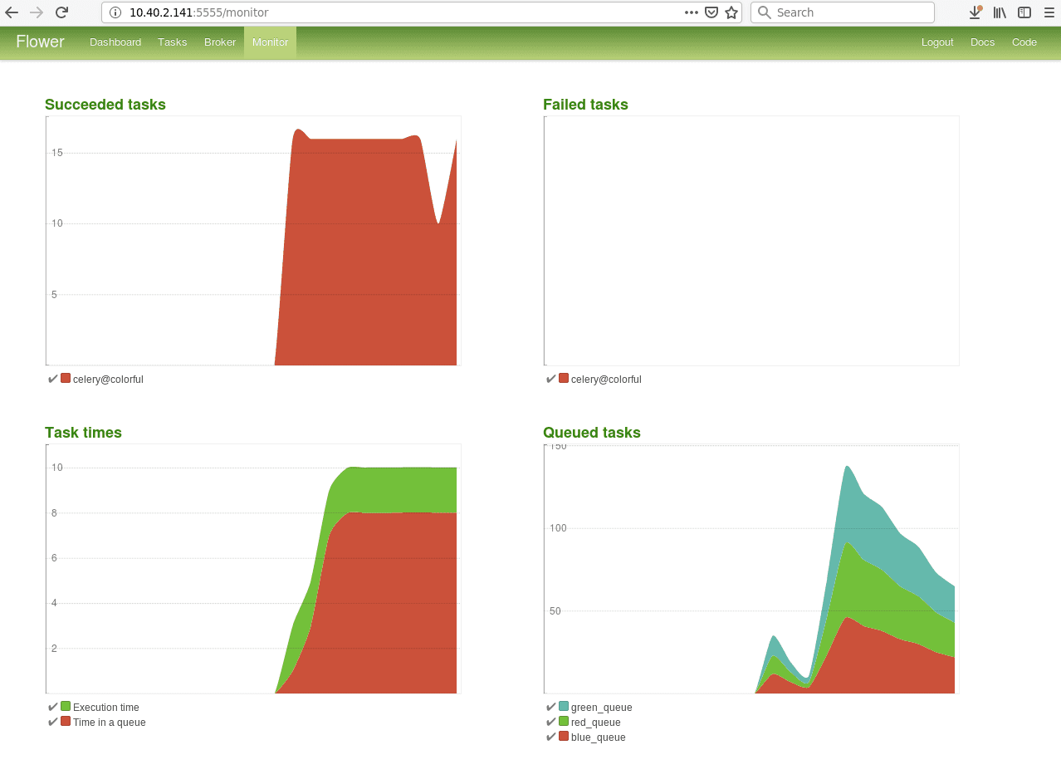Open the library bookshelf icon
The image size is (1061, 784).
pyautogui.click(x=1000, y=12)
